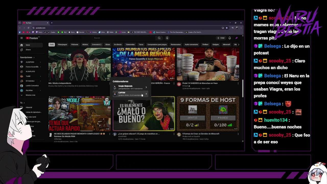
Task: Open the CAPOM collaborator entry
Action: coord(130,94)
